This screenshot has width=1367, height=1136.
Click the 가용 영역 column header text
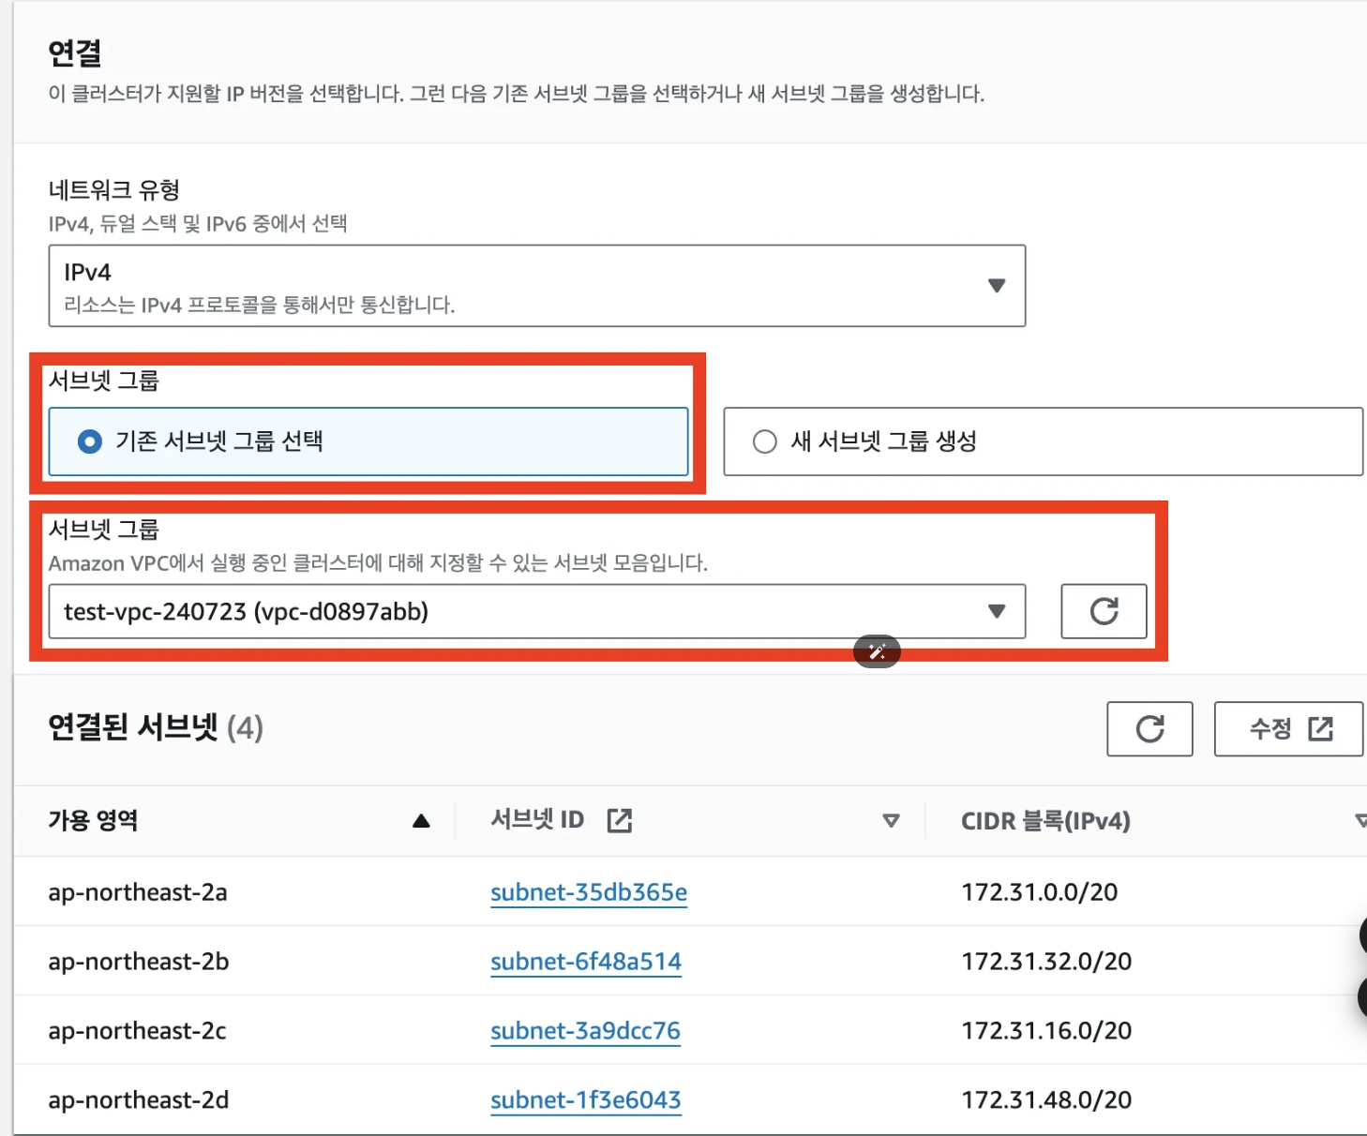pos(94,821)
